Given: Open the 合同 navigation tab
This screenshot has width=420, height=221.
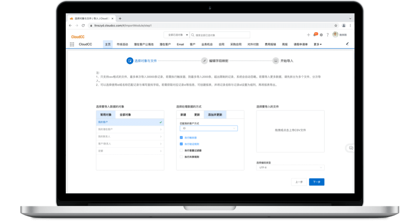Looking at the screenshot, I should click(x=221, y=44).
